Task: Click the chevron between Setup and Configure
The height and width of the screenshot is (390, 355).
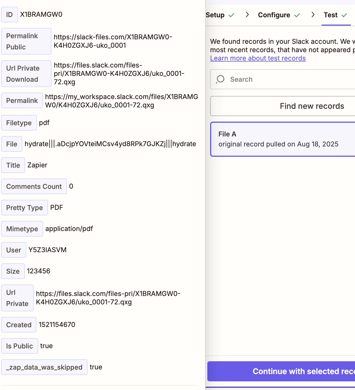Action: pos(247,15)
